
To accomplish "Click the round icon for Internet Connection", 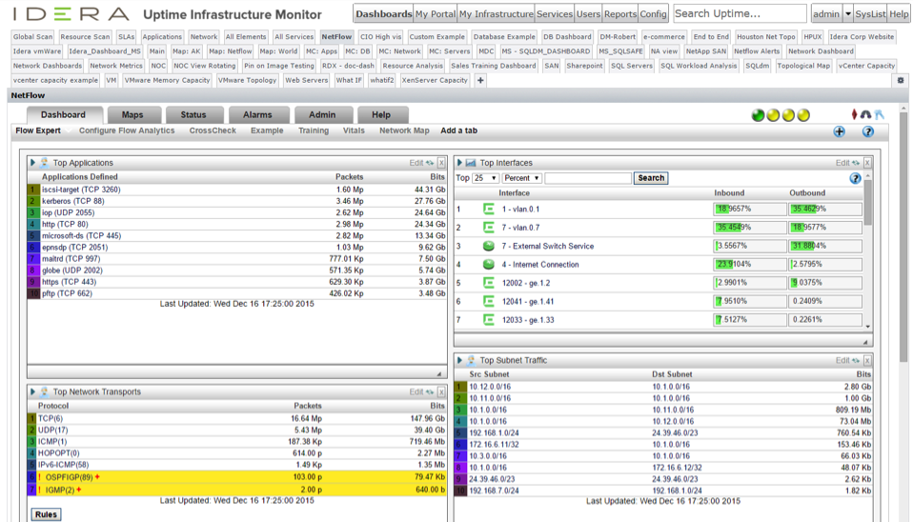I will (x=489, y=264).
